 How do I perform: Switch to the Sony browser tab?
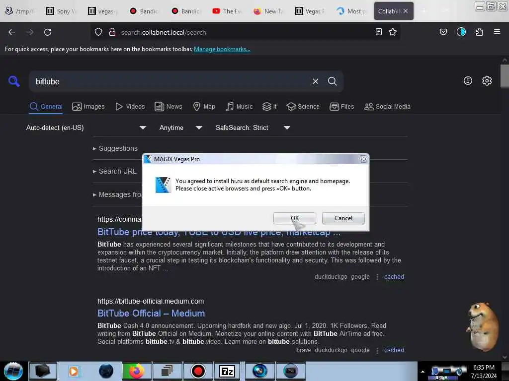click(61, 11)
